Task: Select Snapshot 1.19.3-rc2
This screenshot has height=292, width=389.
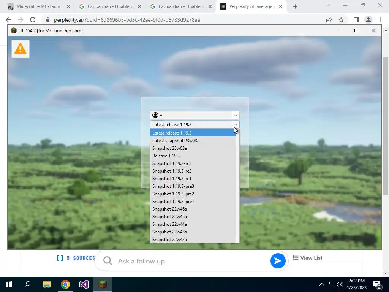Action: coord(193,171)
